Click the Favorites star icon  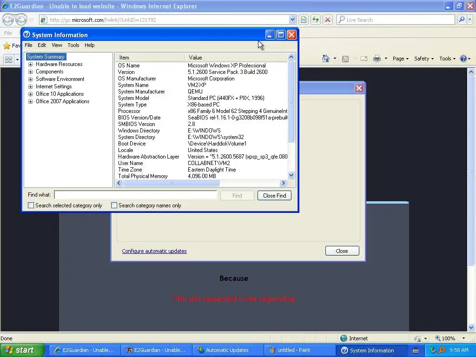(x=7, y=46)
